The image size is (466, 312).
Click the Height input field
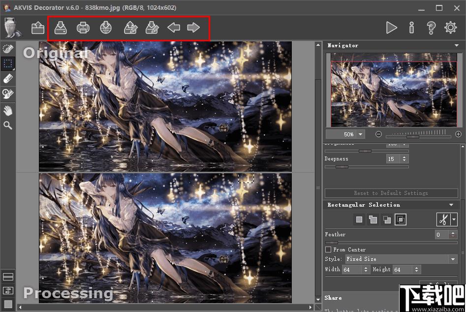(x=403, y=270)
